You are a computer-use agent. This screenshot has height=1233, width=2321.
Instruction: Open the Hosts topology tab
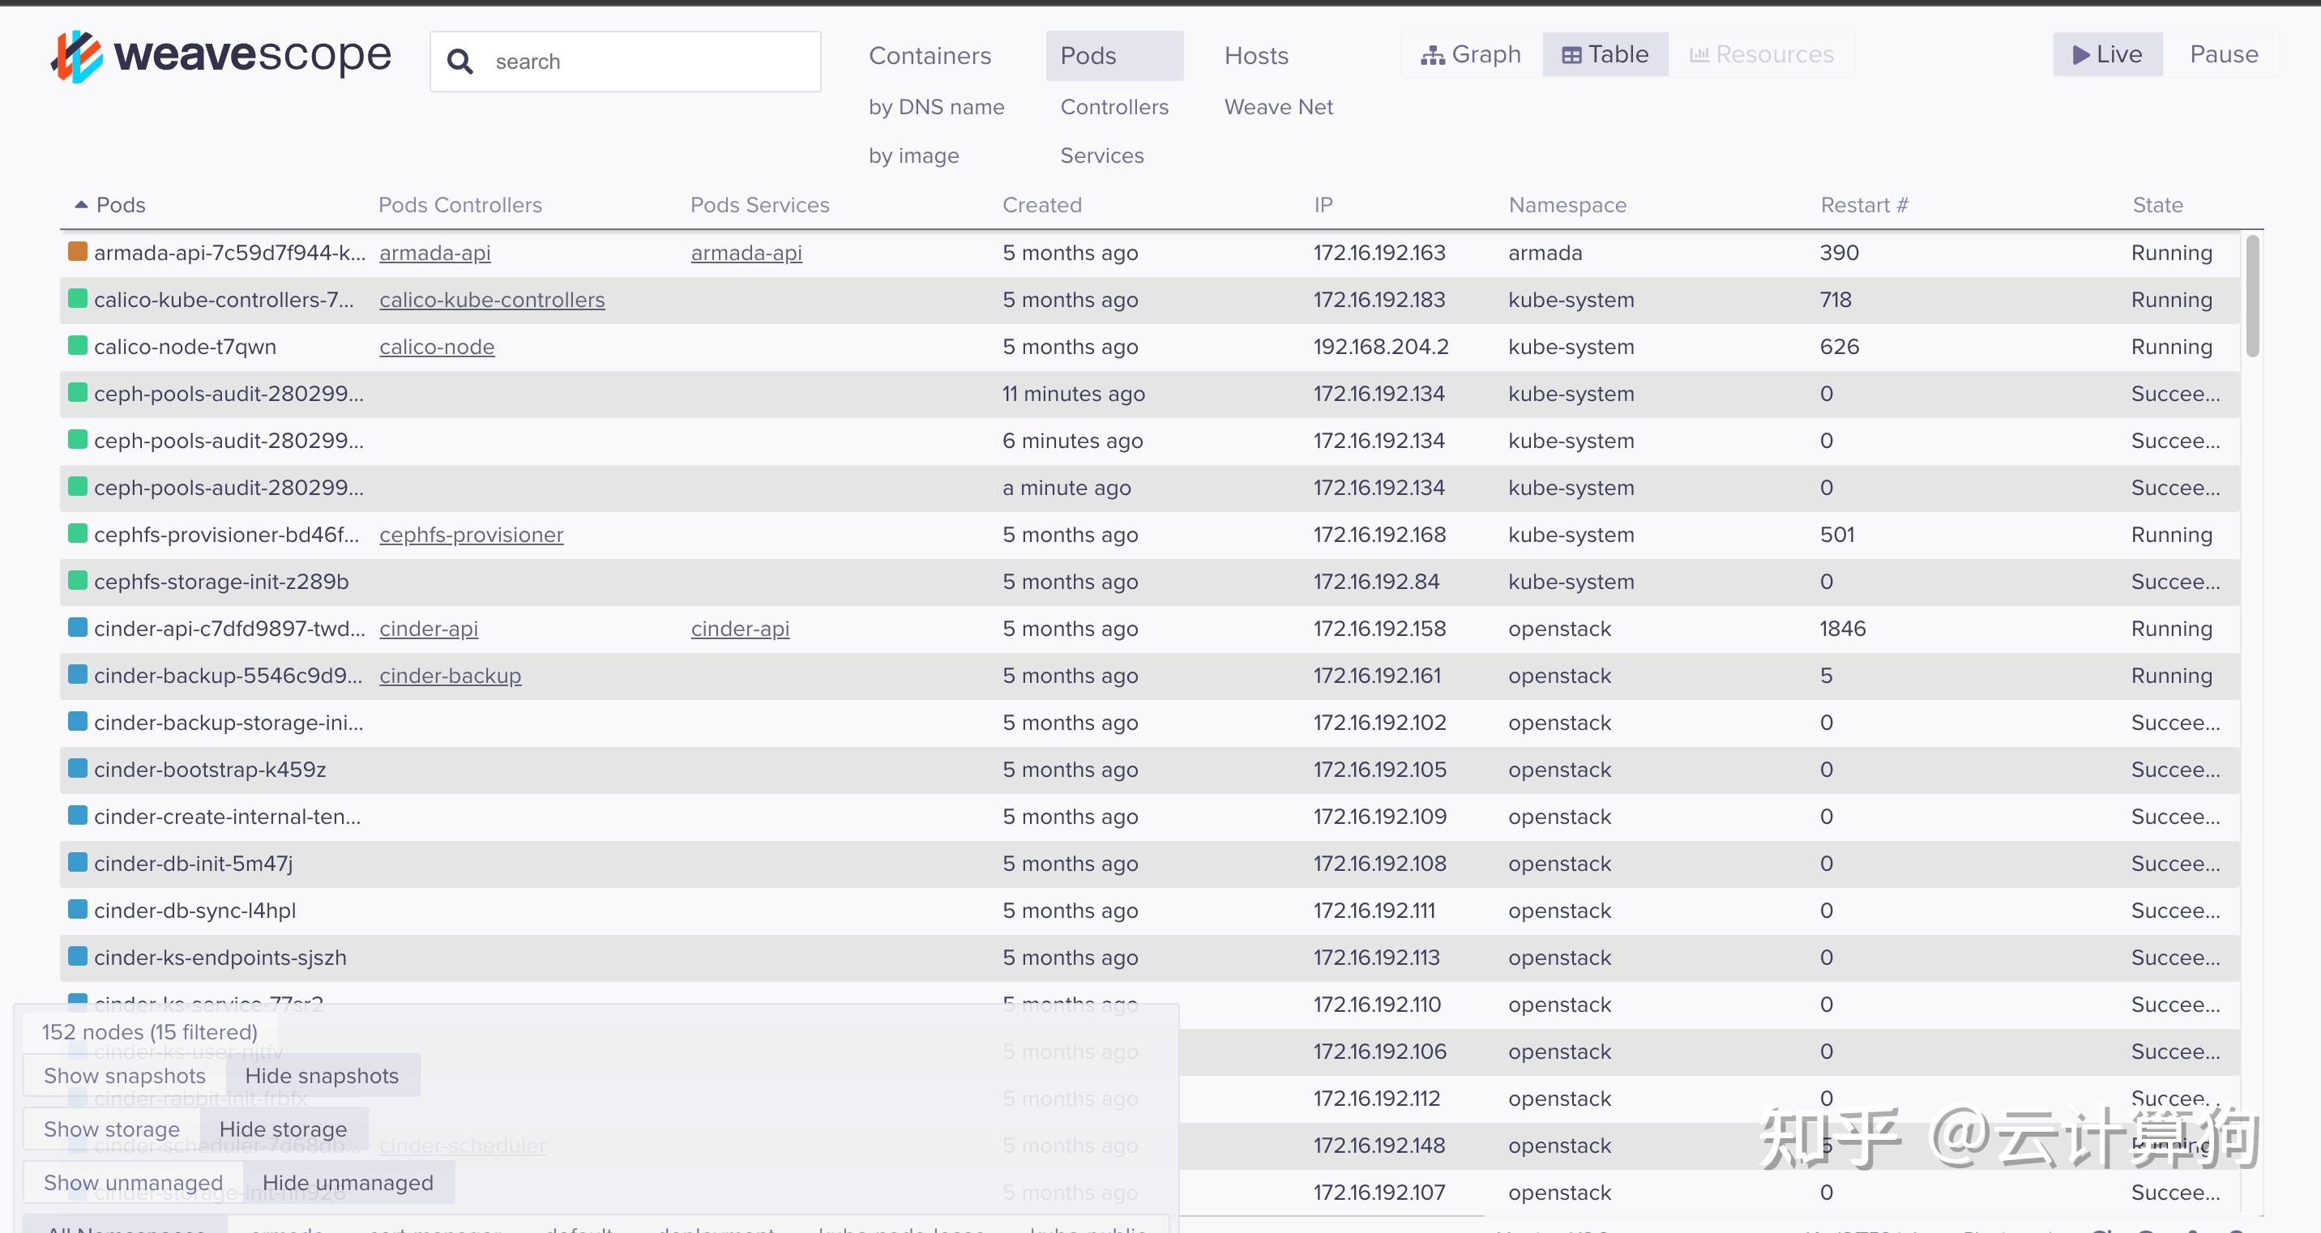pos(1256,56)
